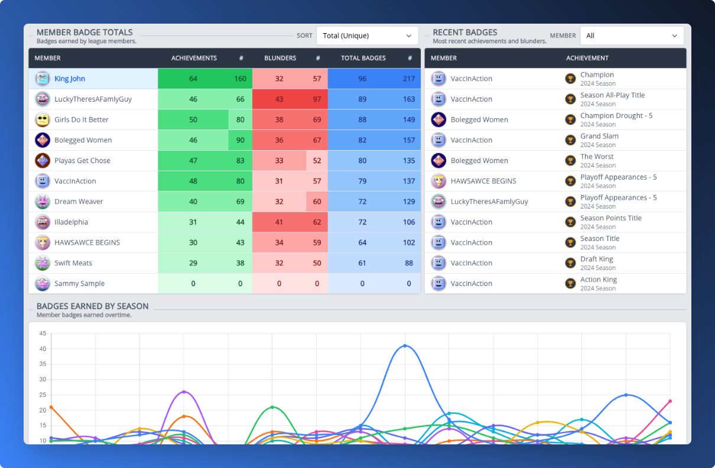Click Sammy Sample member name
The image size is (715, 468).
79,284
